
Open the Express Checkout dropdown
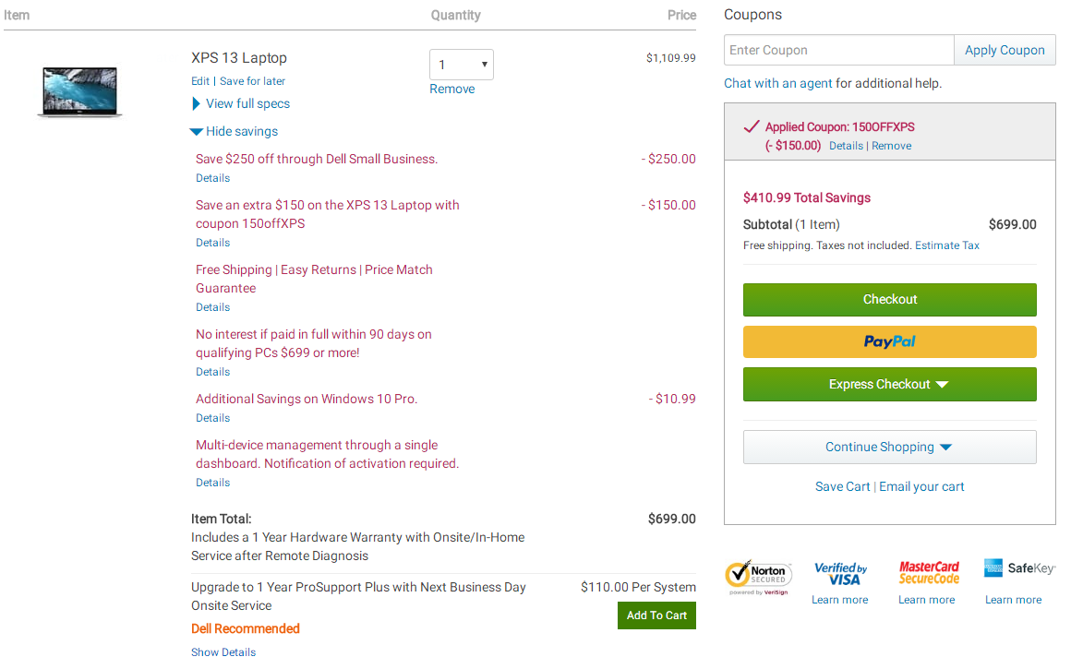point(889,385)
